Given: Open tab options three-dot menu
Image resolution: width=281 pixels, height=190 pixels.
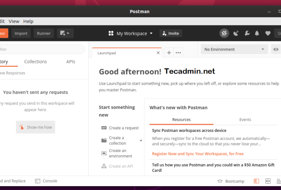Looking at the screenshot, I should click(178, 53).
